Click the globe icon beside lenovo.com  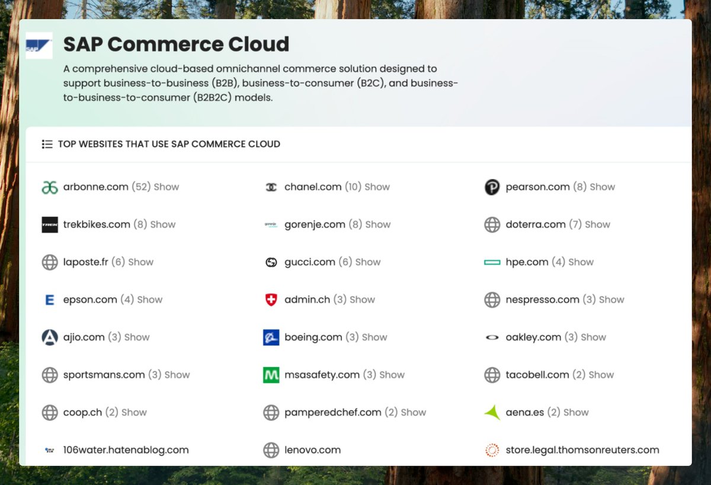pos(271,450)
